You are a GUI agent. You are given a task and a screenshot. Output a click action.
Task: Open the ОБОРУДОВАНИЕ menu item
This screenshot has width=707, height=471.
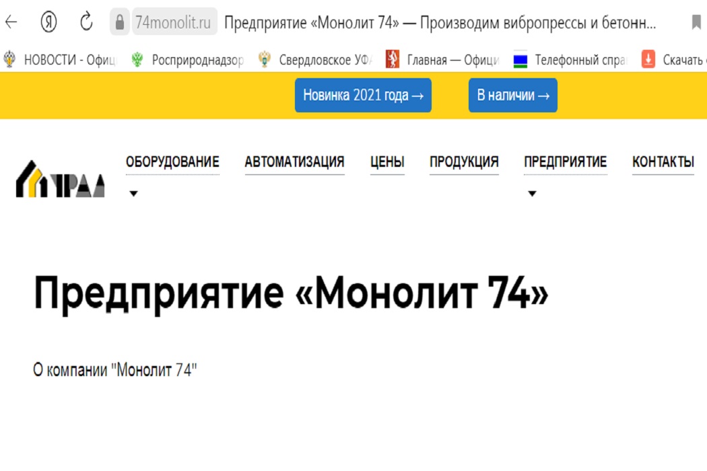point(172,162)
